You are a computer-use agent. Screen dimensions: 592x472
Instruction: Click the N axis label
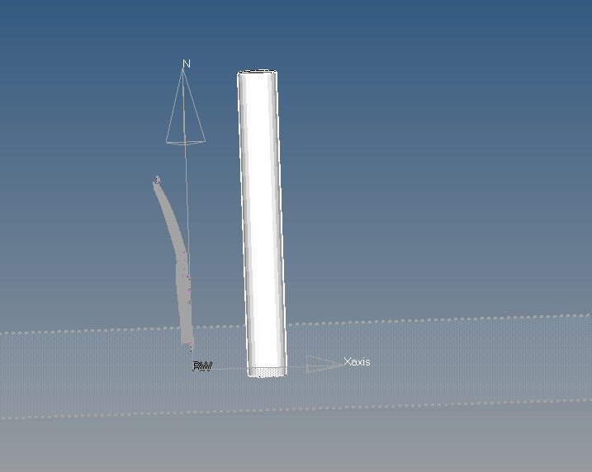click(x=186, y=64)
